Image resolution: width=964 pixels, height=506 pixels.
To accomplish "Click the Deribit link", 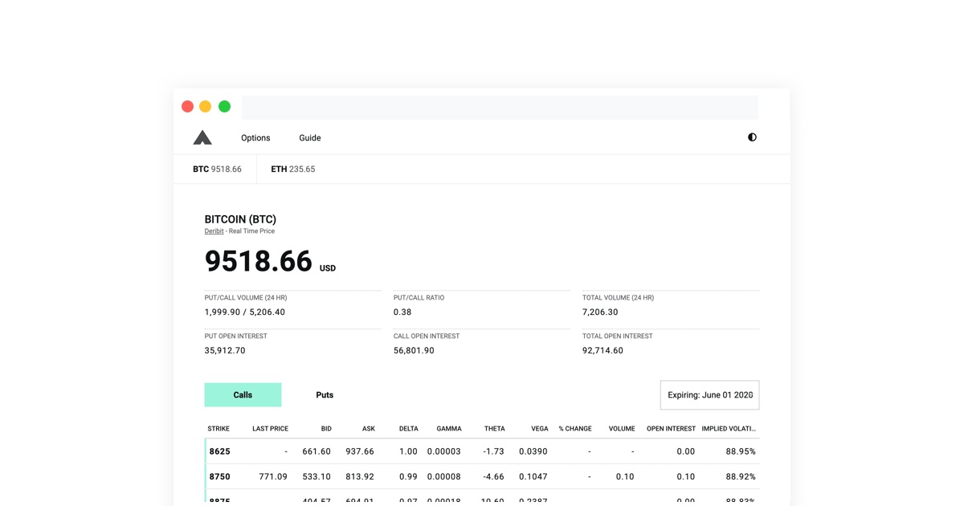I will coord(214,231).
